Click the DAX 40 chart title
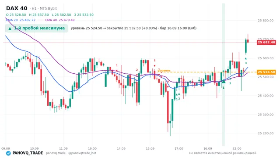 (17, 8)
